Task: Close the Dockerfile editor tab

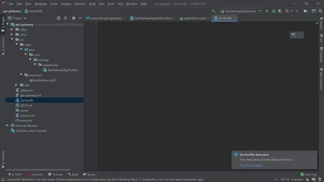Action: [x=234, y=18]
